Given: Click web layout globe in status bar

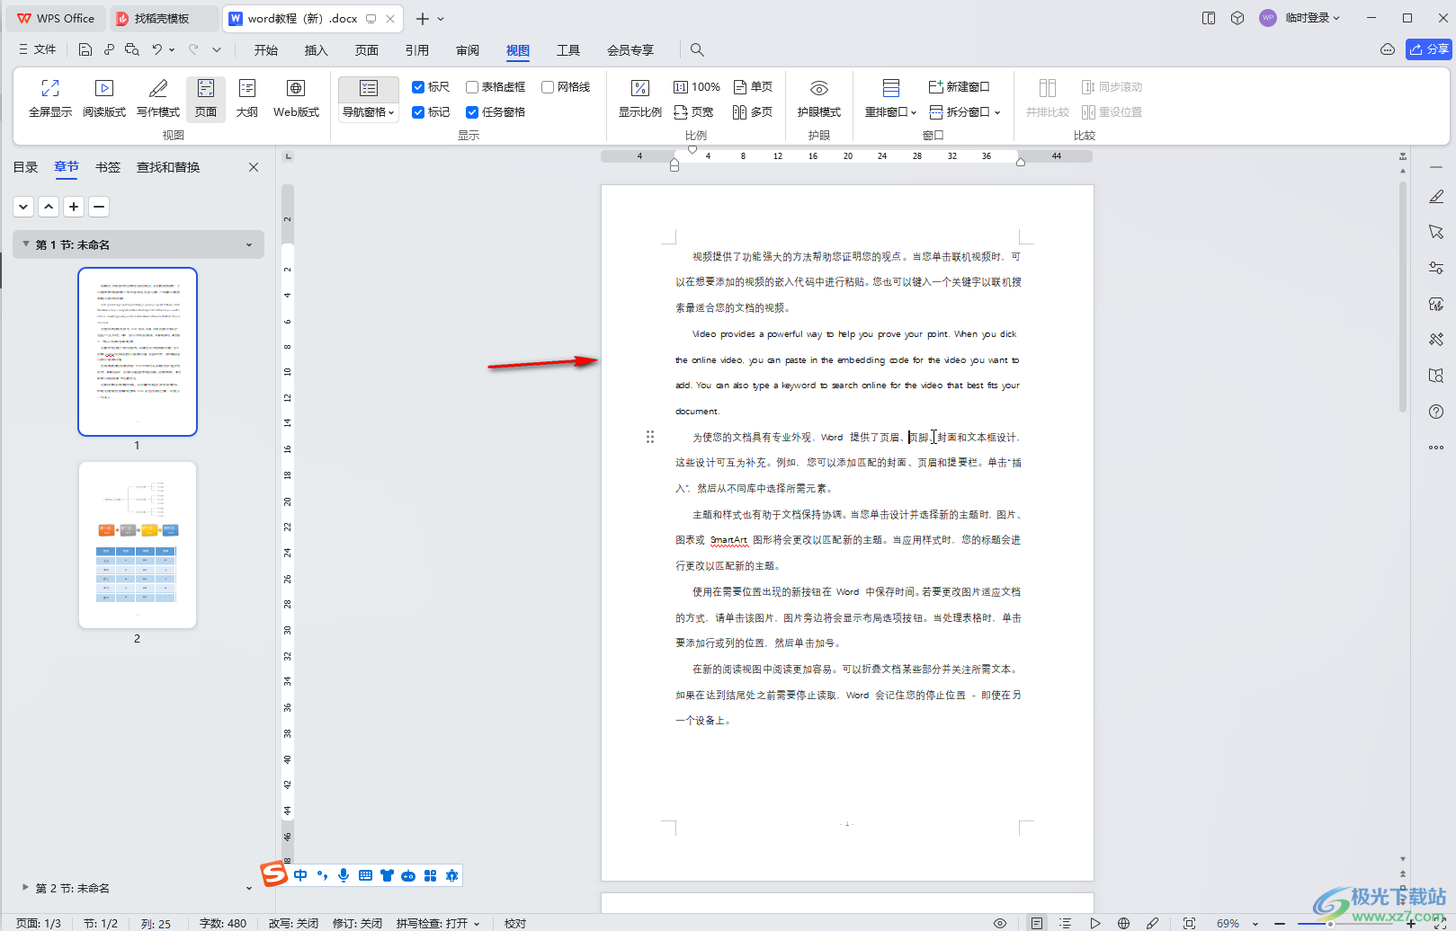Looking at the screenshot, I should [x=1123, y=923].
